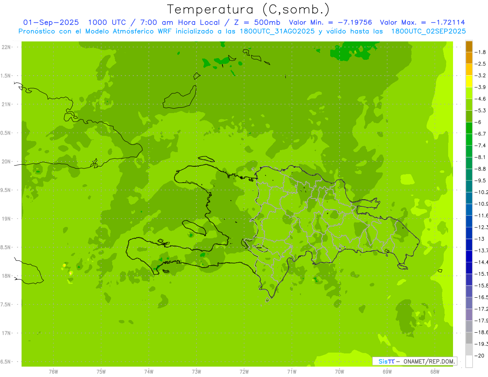Click the "21N" latitude label

(x=6, y=104)
